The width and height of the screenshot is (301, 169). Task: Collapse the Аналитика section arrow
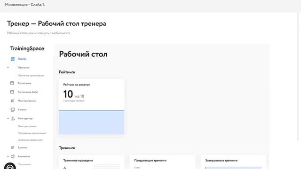click(x=8, y=156)
